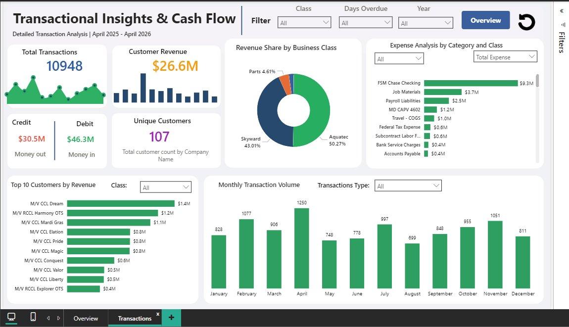Click the Unique Customers value 107

click(x=159, y=137)
